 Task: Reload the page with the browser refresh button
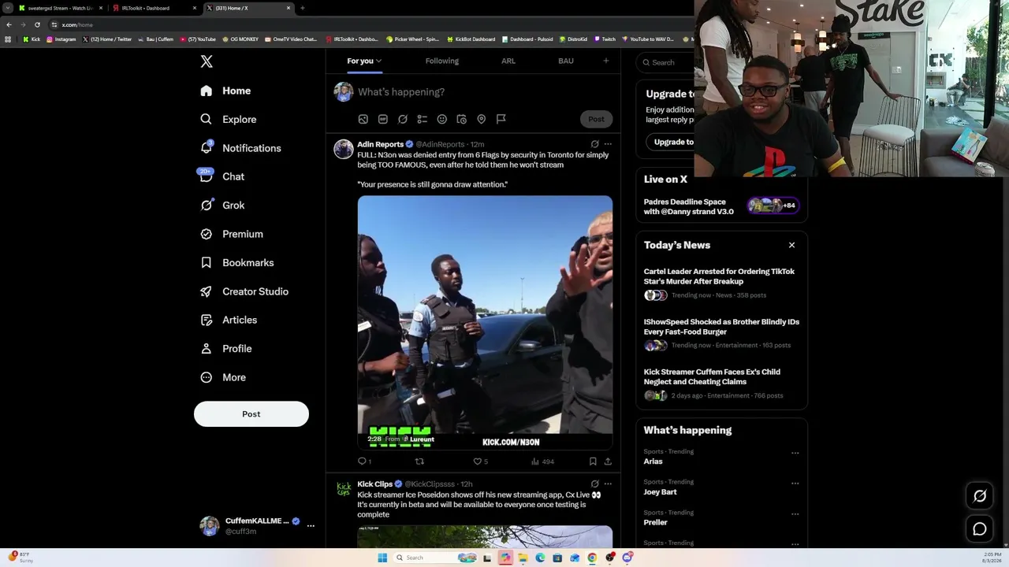[x=37, y=24]
